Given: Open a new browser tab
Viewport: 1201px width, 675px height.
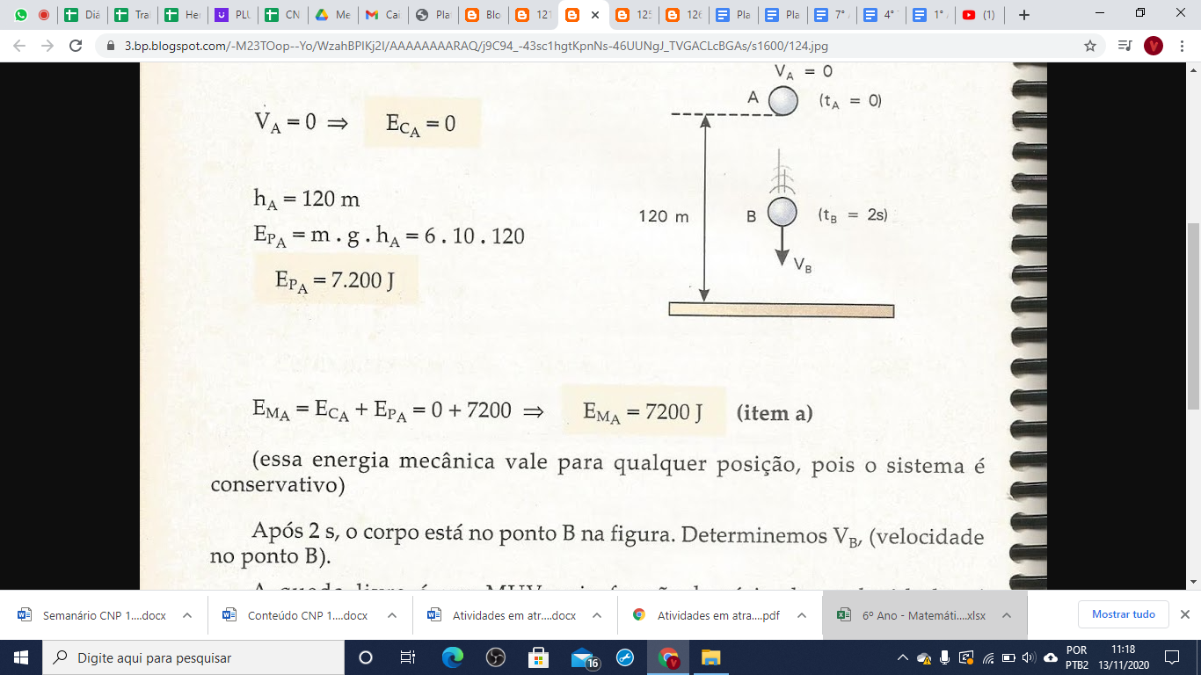Looking at the screenshot, I should click(x=1023, y=15).
